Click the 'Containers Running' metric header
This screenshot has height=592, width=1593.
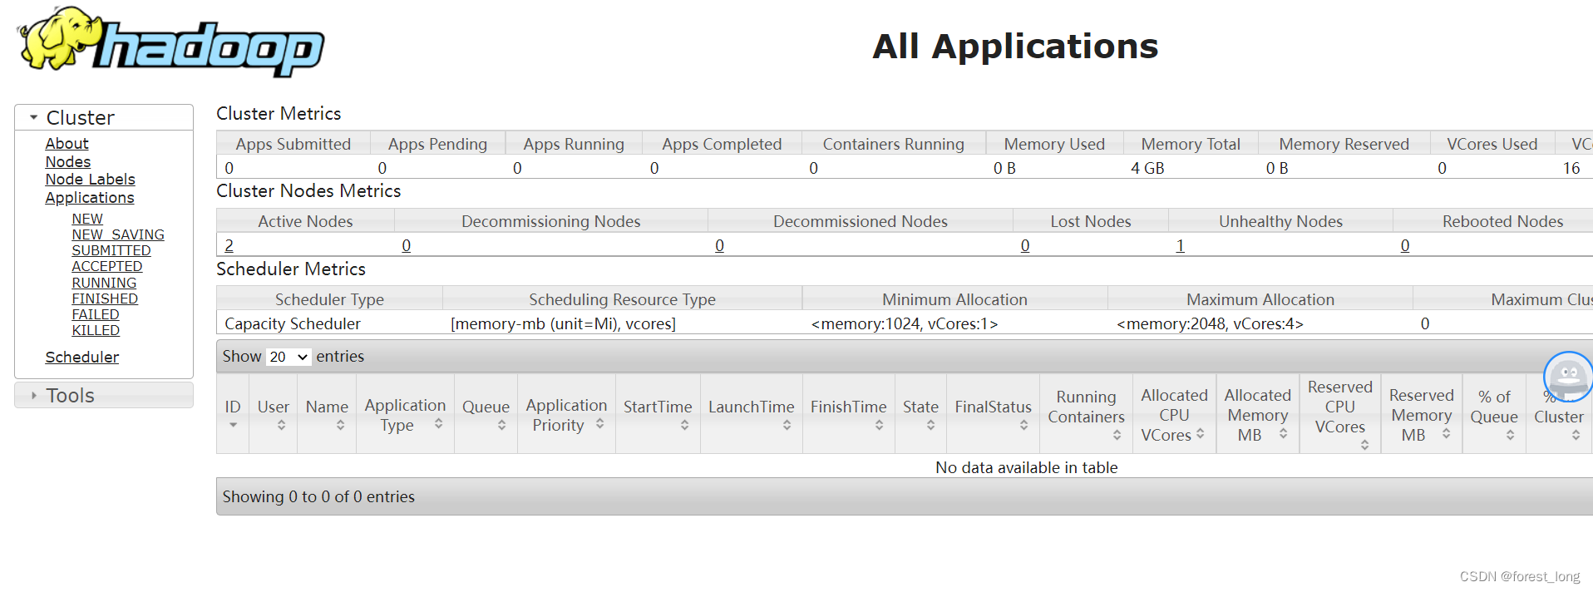[x=894, y=144]
